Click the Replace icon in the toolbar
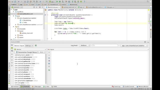This screenshot has width=160, height=90. pyautogui.click(x=37, y=2)
